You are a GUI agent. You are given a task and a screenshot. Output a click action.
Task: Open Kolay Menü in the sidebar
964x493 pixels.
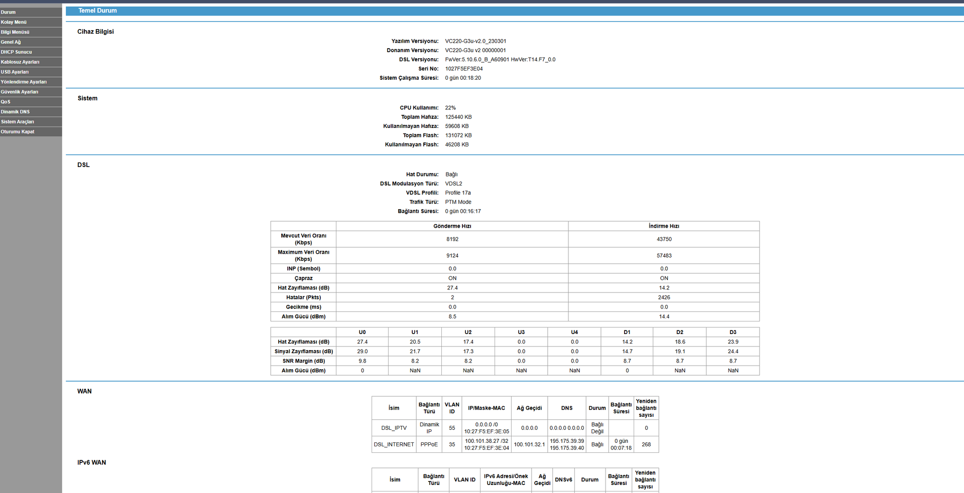point(31,22)
